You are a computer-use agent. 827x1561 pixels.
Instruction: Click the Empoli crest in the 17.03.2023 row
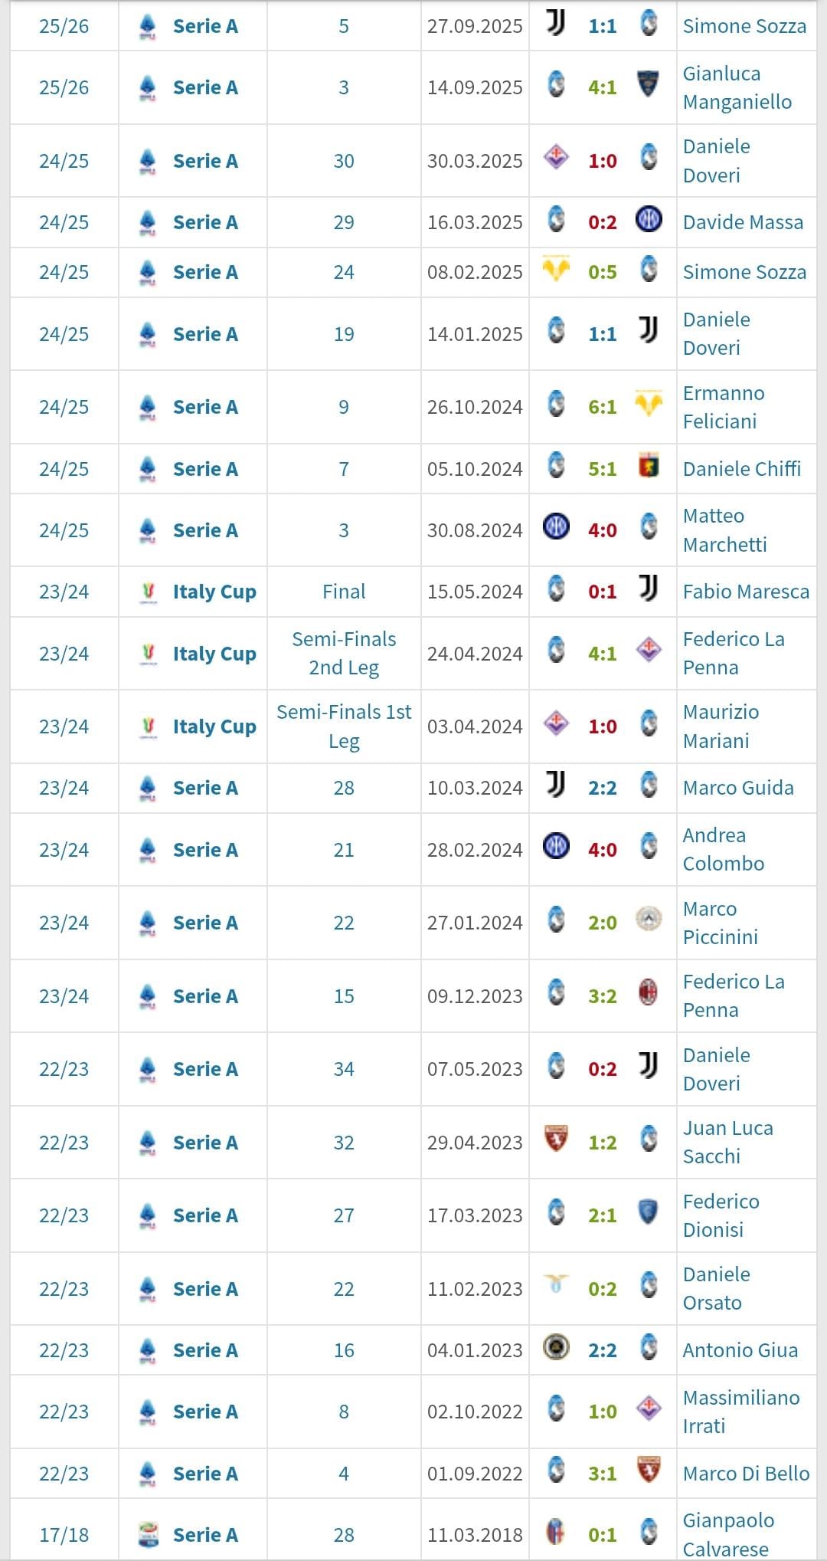tap(649, 1213)
